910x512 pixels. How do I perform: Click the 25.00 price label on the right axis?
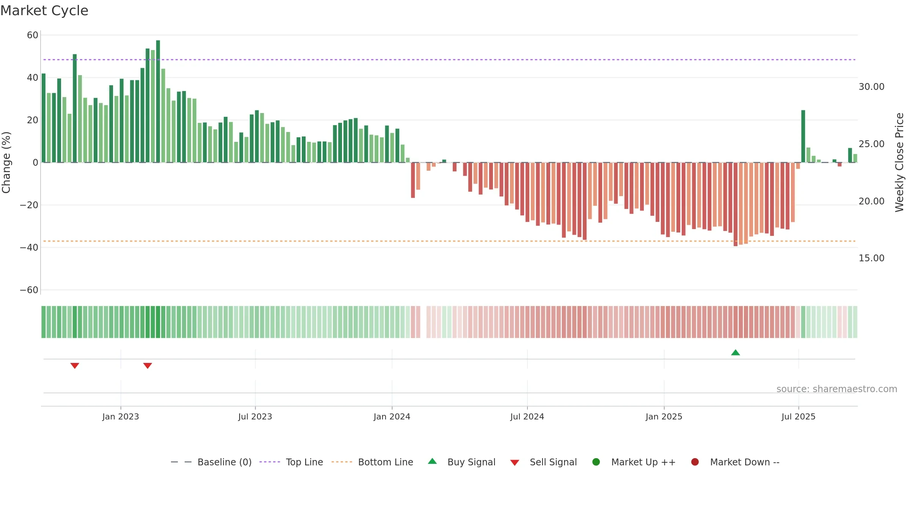871,144
